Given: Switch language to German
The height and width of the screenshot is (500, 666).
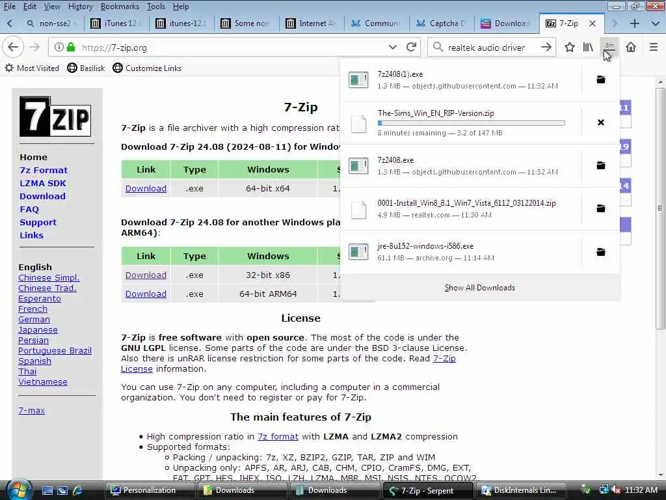Looking at the screenshot, I should (x=34, y=319).
